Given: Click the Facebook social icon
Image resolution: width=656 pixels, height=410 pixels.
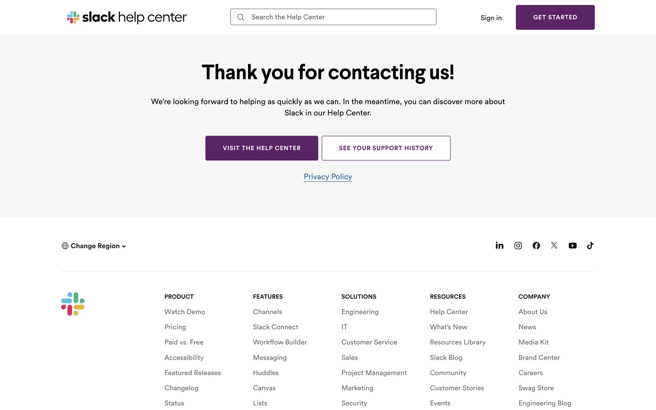Looking at the screenshot, I should click(536, 246).
